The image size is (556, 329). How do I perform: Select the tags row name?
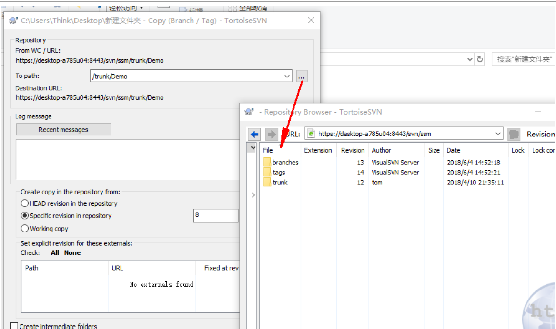pyautogui.click(x=279, y=172)
